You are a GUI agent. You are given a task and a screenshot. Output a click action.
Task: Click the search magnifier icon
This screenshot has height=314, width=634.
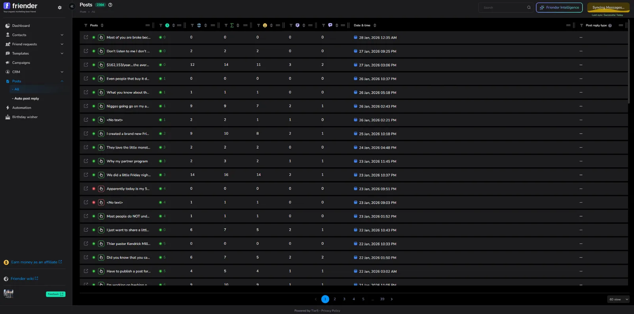point(529,8)
